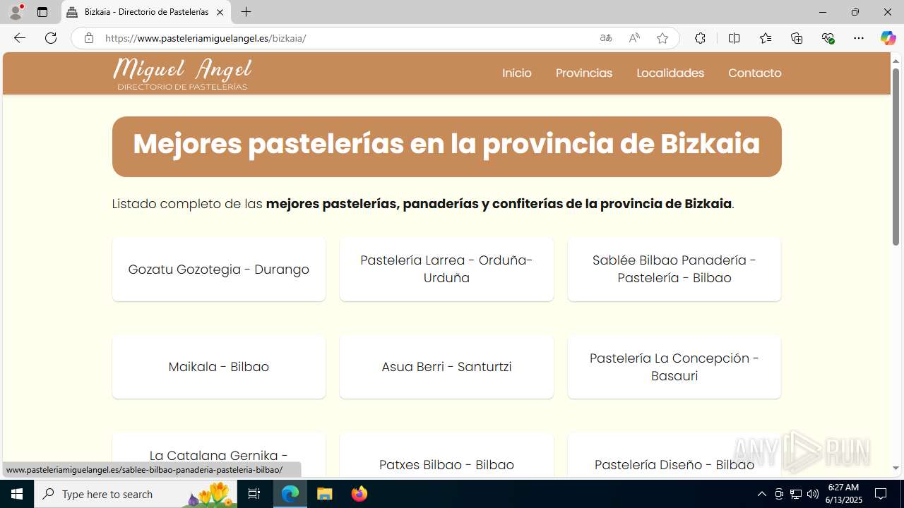Open the clock showing 6:27 AM
This screenshot has width=904, height=508.
point(844,494)
